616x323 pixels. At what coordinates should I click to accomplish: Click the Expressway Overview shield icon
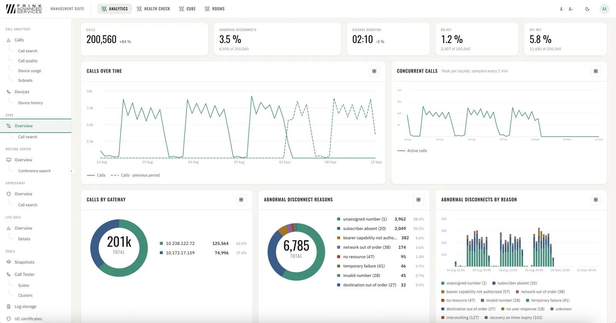8,194
